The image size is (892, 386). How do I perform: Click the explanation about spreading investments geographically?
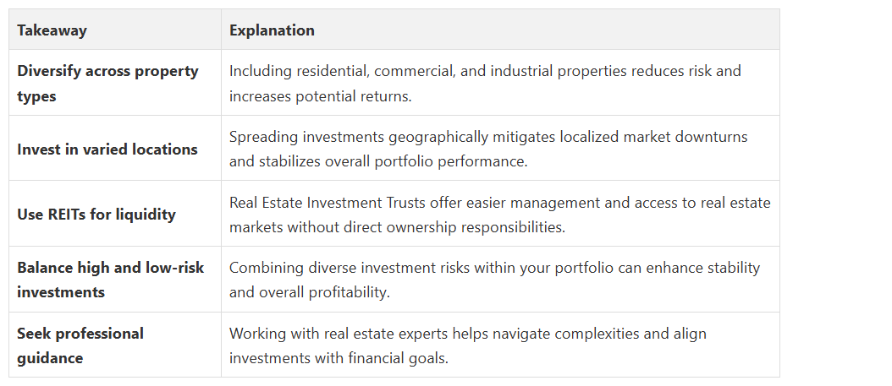click(500, 149)
